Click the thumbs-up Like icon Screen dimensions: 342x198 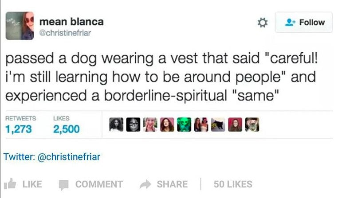[10, 184]
